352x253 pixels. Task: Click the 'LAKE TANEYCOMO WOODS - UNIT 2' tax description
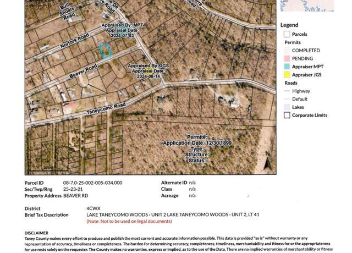tap(173, 215)
